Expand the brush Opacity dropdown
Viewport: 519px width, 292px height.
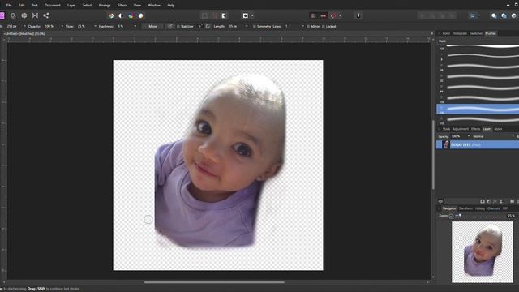(62, 26)
